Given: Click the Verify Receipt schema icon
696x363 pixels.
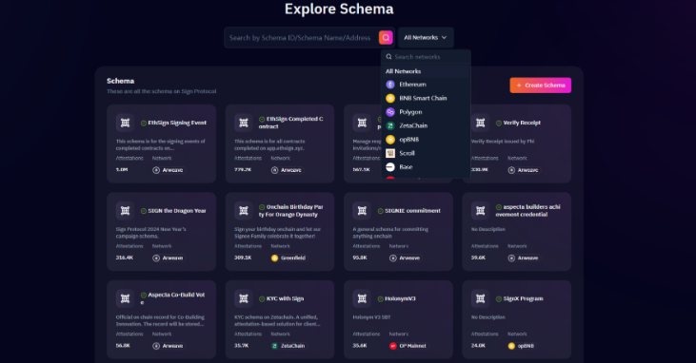Looking at the screenshot, I should (x=480, y=123).
